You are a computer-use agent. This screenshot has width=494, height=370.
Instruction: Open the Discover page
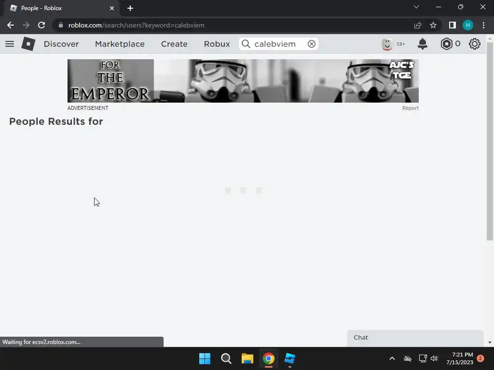point(61,44)
